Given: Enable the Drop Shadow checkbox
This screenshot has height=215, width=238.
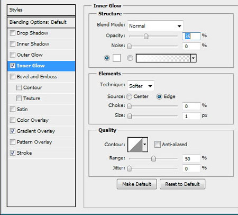Looking at the screenshot, I should (x=13, y=33).
